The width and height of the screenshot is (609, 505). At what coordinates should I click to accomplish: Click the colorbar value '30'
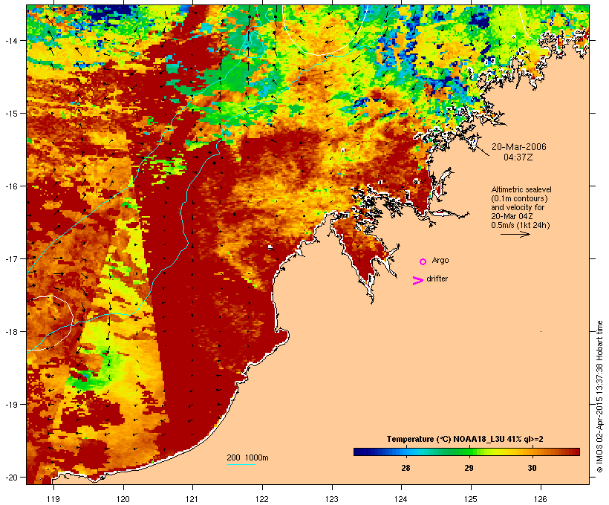click(x=532, y=468)
